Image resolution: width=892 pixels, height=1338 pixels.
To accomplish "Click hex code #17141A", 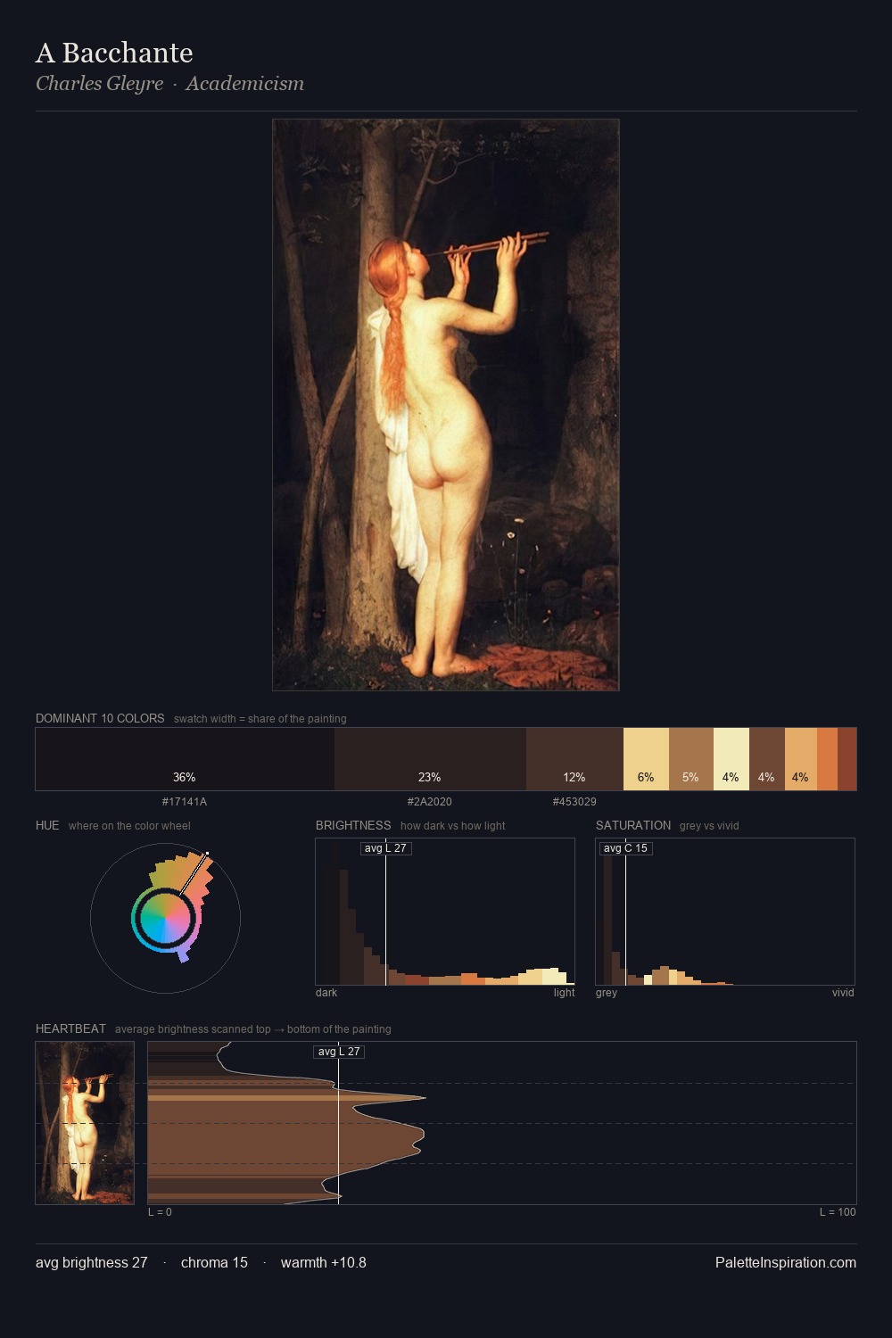I will (185, 802).
